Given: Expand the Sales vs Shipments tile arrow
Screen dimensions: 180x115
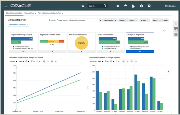Looking at the screenshot, I should pyautogui.click(x=111, y=52).
